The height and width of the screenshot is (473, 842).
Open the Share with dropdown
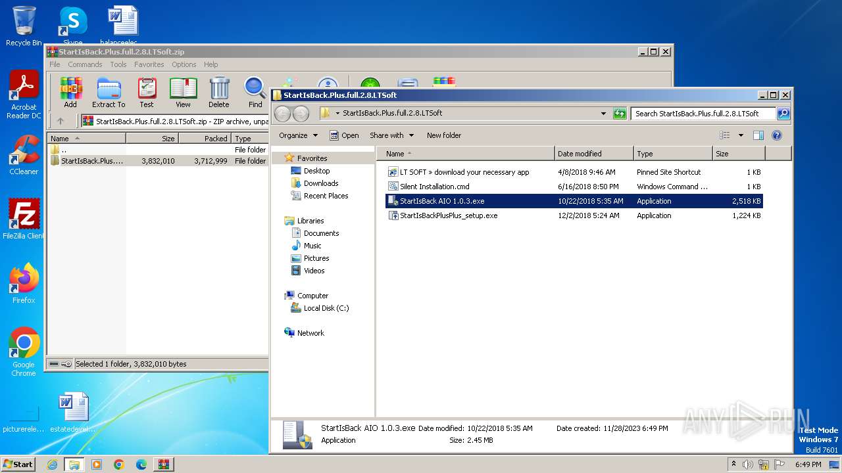click(x=392, y=135)
